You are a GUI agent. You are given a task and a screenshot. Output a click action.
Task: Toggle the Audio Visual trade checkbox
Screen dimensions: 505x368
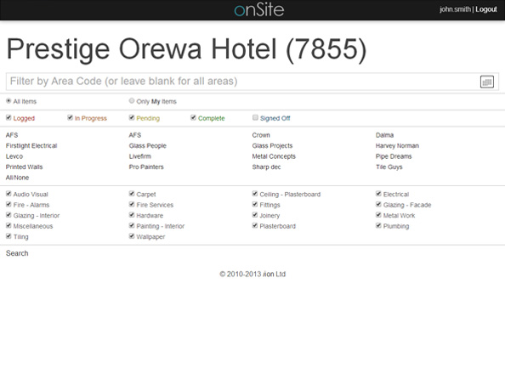click(x=9, y=194)
